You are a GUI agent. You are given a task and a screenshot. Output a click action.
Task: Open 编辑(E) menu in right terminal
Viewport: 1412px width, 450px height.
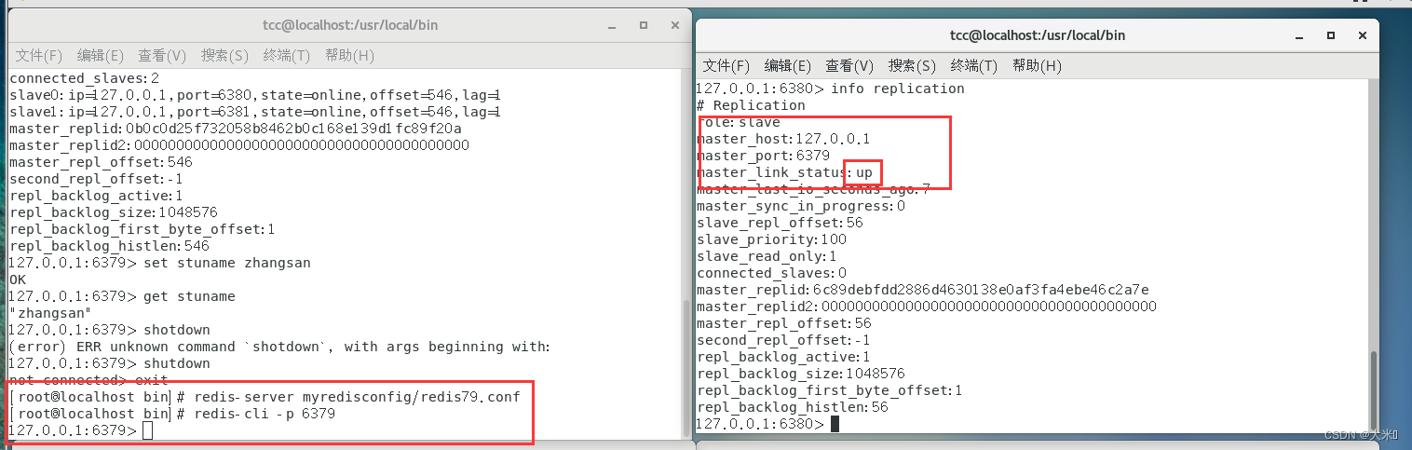point(788,66)
